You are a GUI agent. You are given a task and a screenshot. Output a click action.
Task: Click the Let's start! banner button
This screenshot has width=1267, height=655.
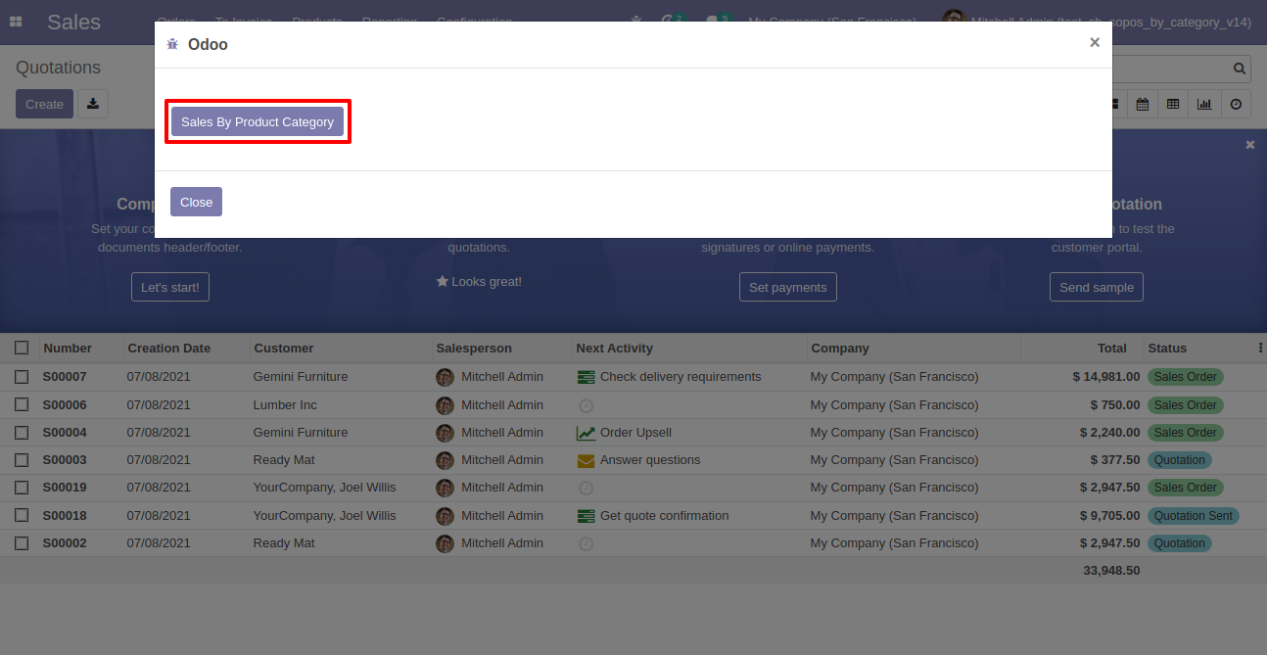(x=169, y=287)
